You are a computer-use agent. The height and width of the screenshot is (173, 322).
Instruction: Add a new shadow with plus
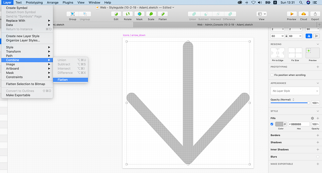318,142
